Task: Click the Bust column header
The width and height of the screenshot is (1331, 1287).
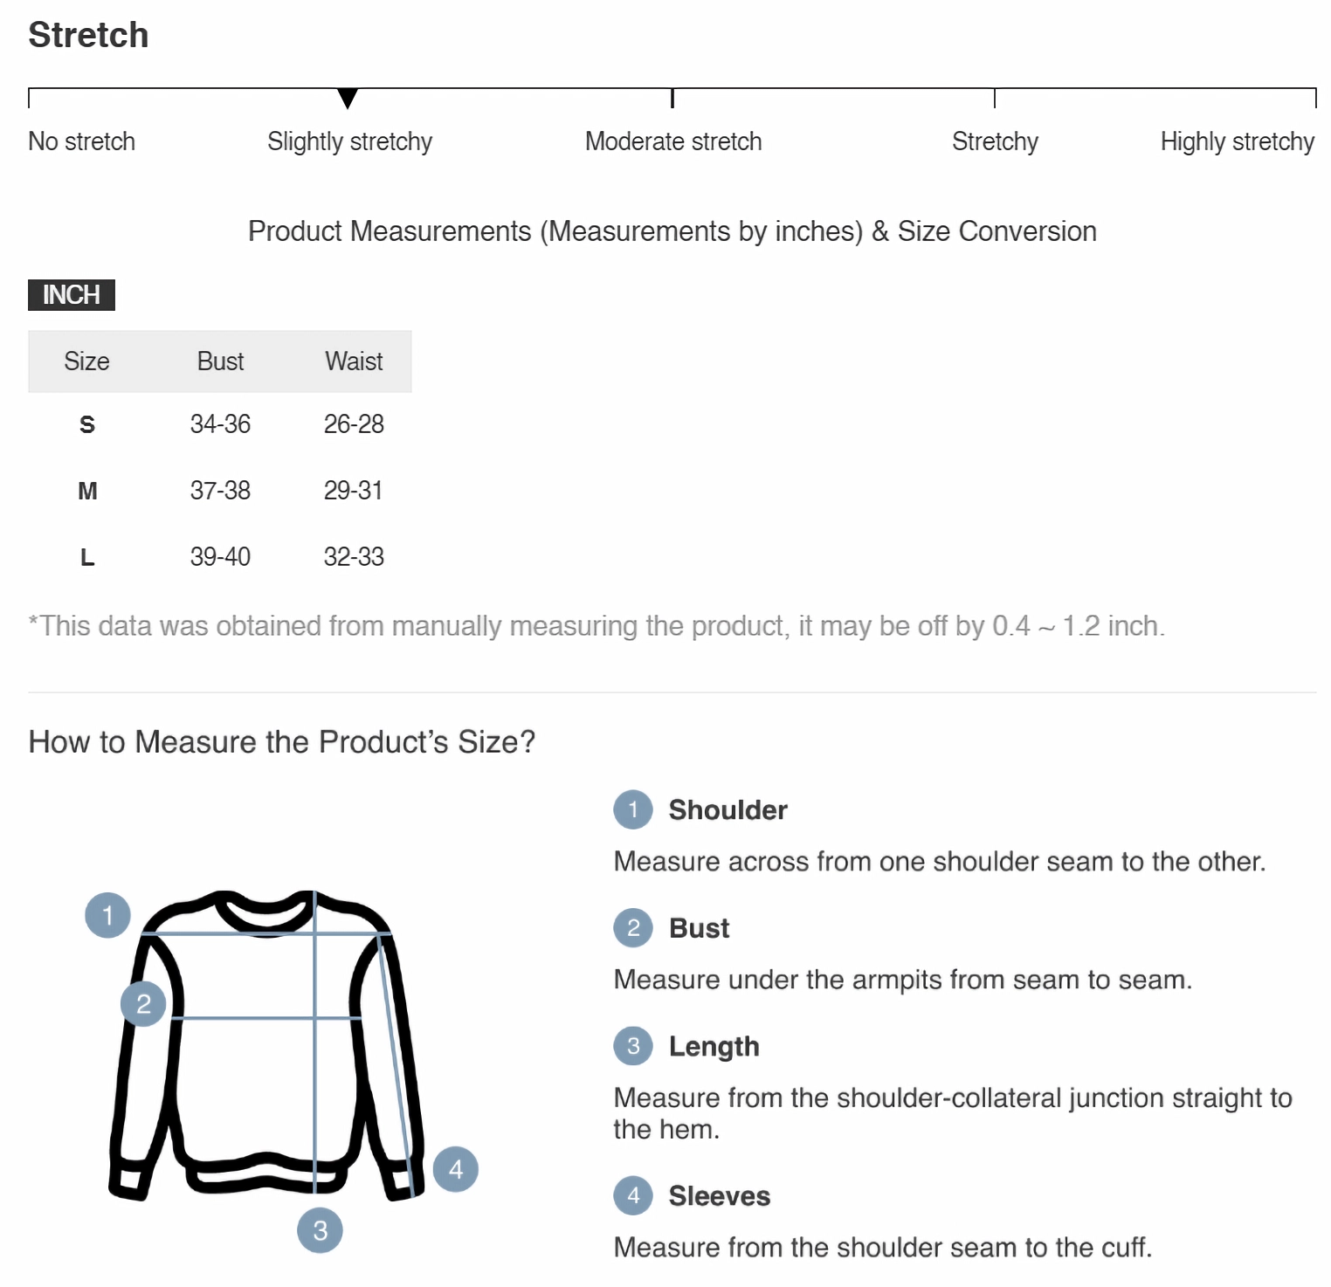Action: [220, 361]
